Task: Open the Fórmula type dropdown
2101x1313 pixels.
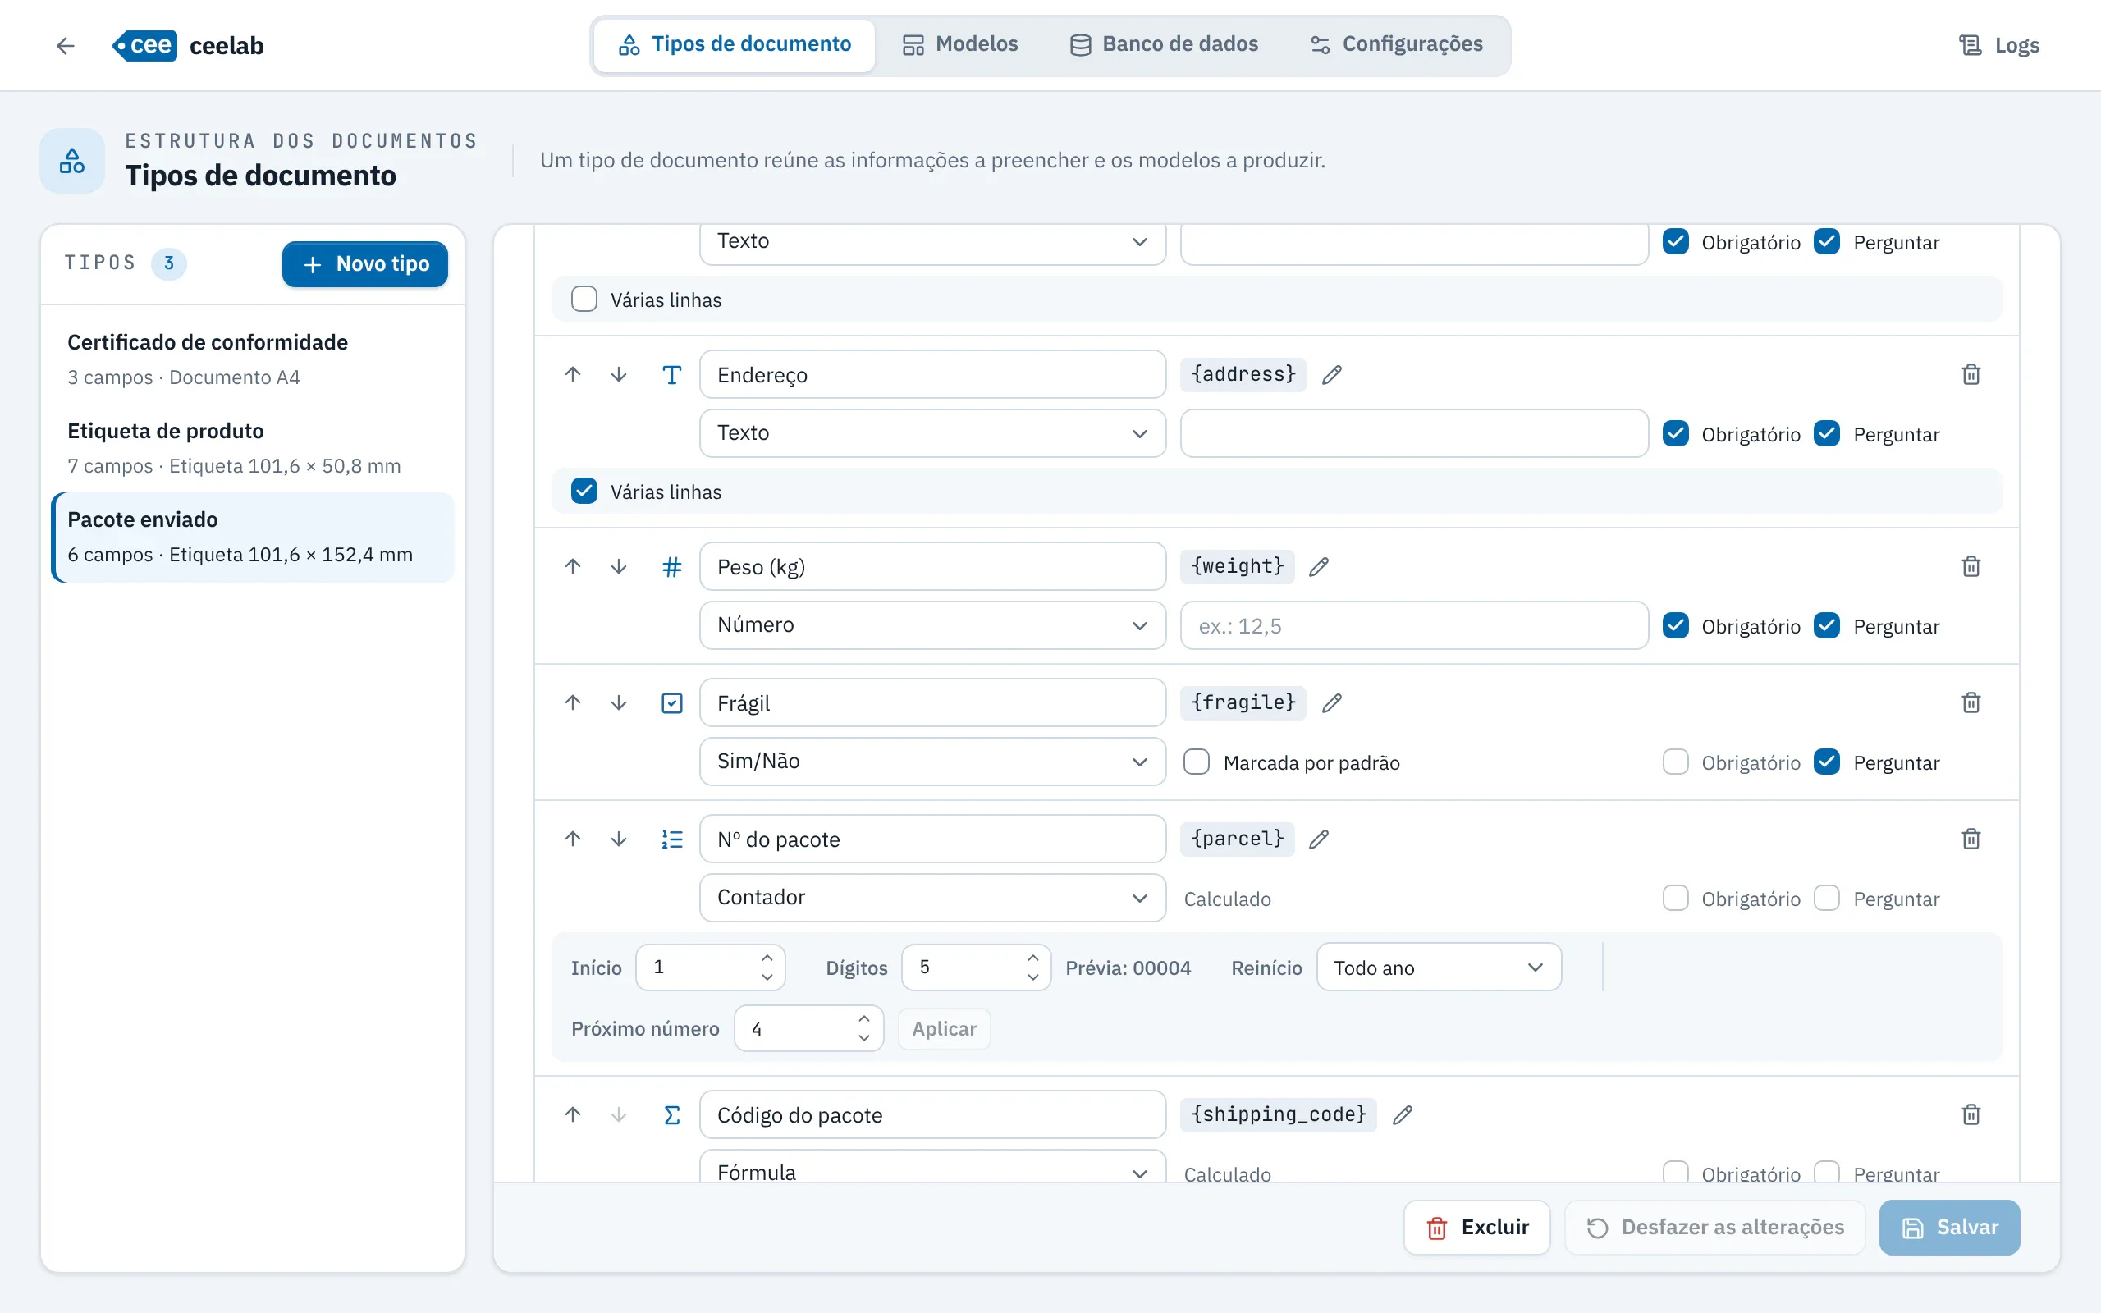Action: pos(932,1166)
